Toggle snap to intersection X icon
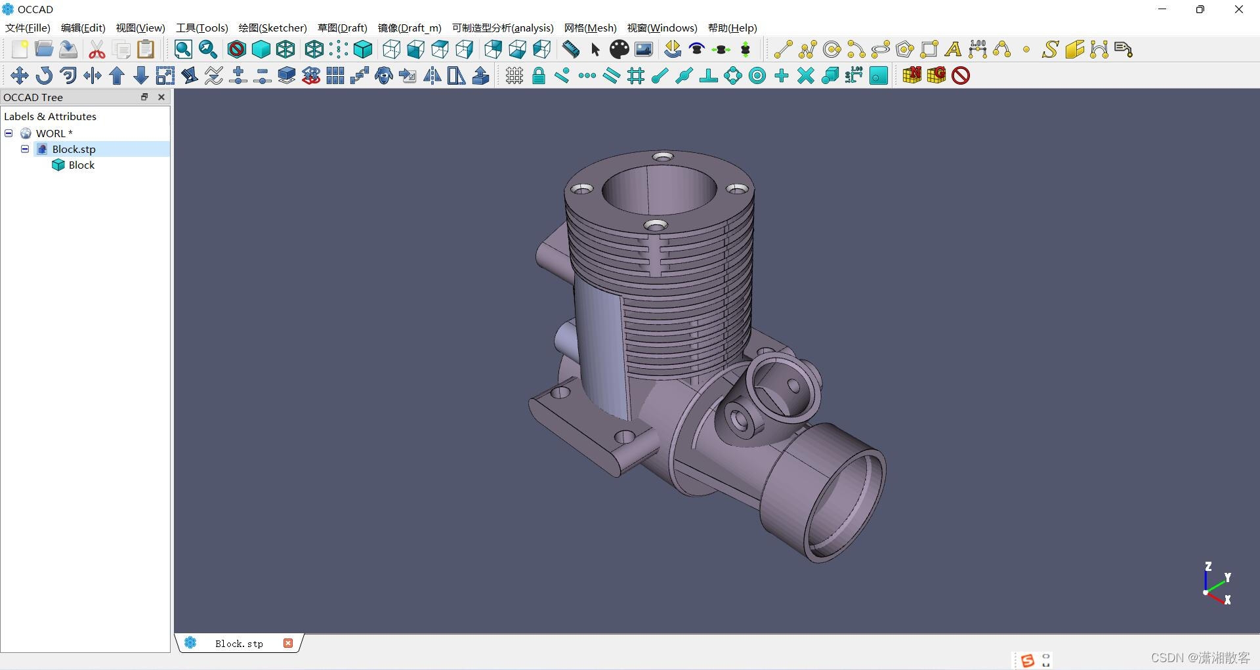 click(x=805, y=75)
